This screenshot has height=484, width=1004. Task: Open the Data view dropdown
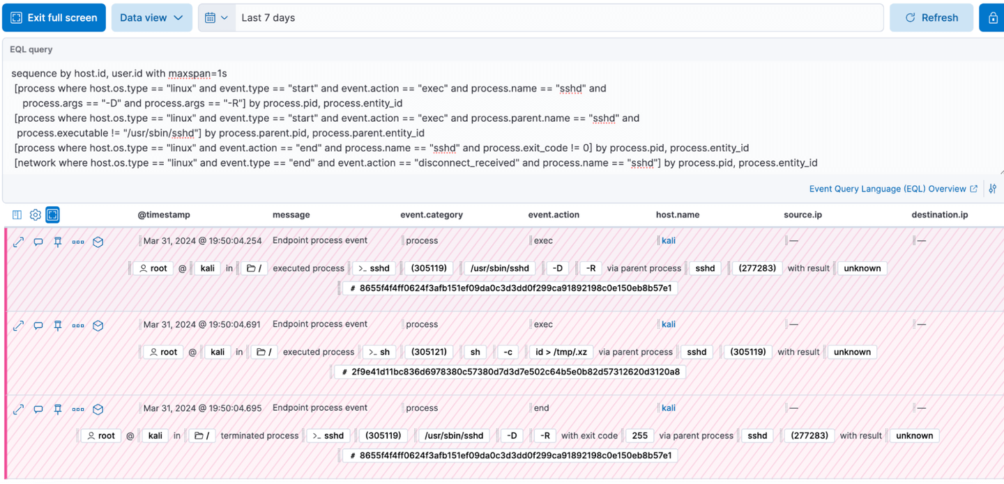point(151,17)
